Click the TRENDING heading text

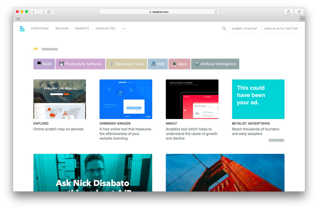coord(50,49)
